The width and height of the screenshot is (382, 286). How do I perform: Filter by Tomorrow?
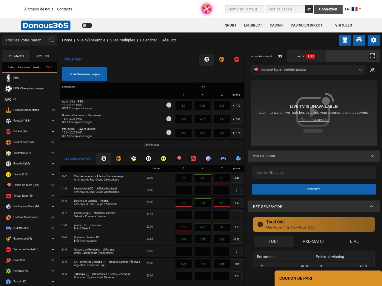tap(24, 67)
